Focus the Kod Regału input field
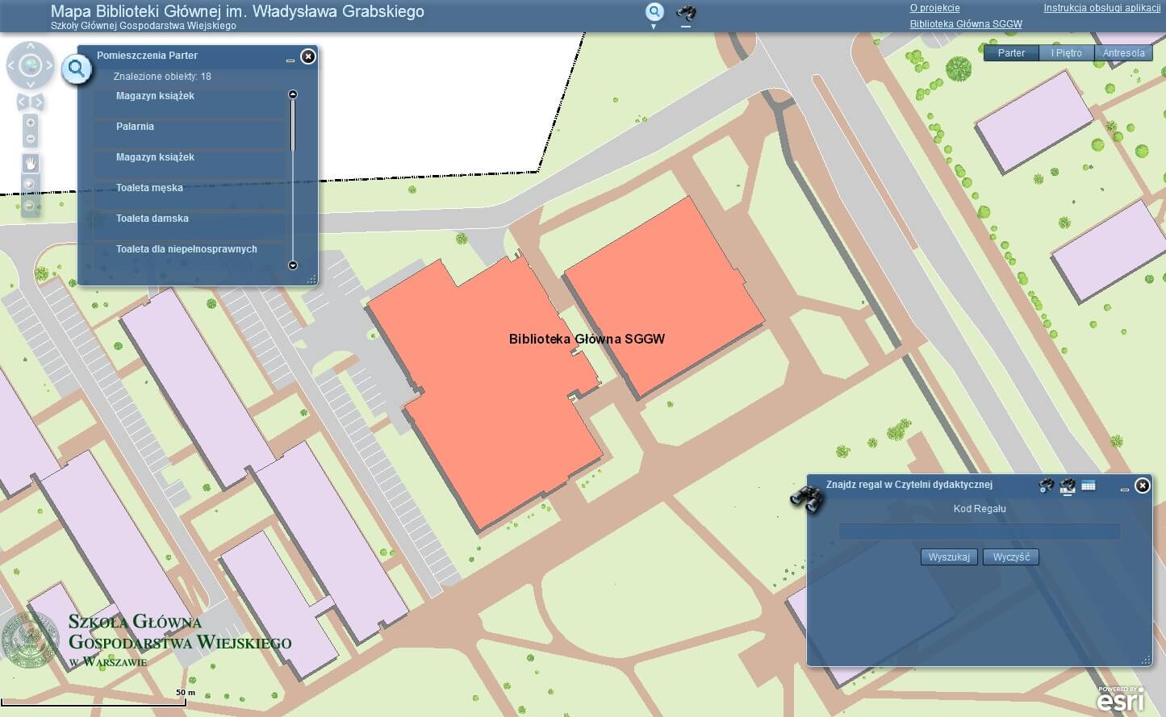Image resolution: width=1166 pixels, height=717 pixels. point(980,531)
